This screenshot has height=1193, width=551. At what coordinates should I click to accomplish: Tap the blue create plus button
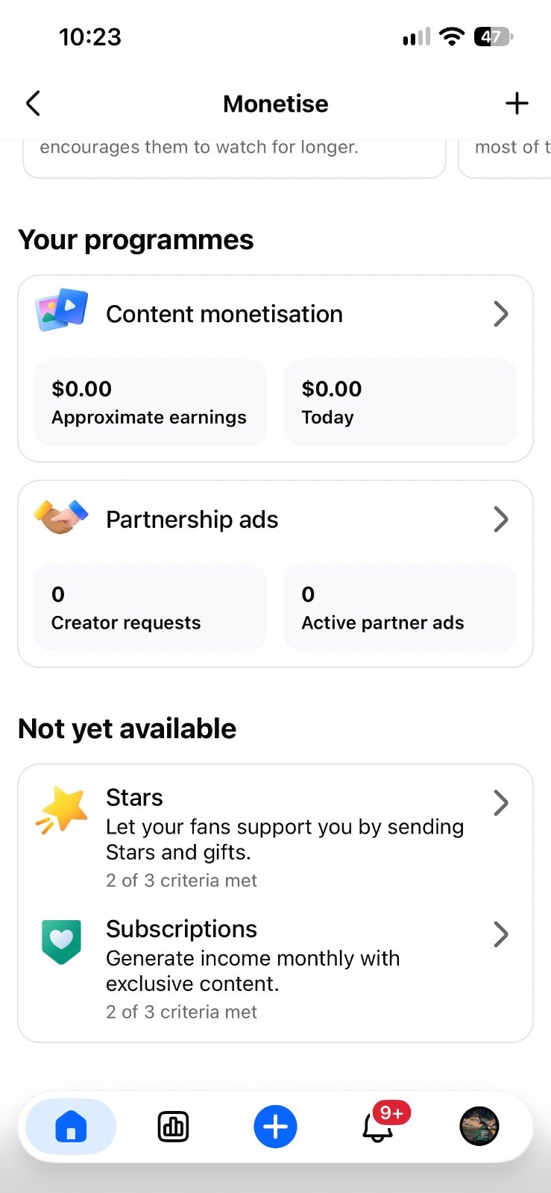pos(275,1127)
